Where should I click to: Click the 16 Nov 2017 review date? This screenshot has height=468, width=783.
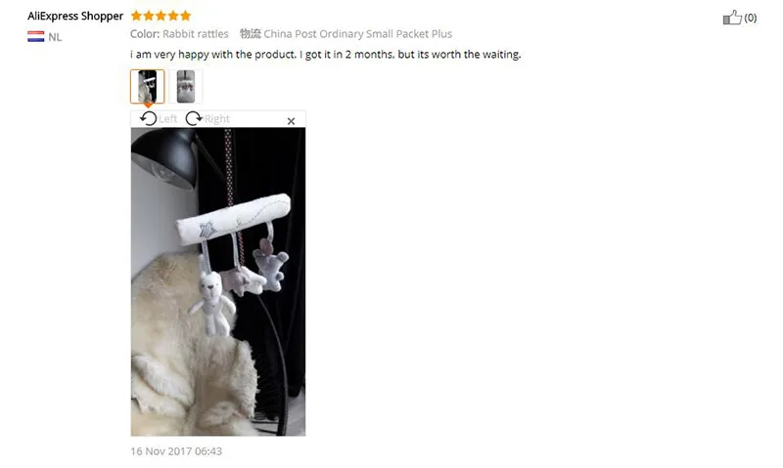pos(176,451)
